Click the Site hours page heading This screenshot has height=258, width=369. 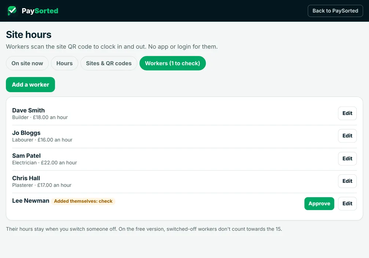coord(28,35)
